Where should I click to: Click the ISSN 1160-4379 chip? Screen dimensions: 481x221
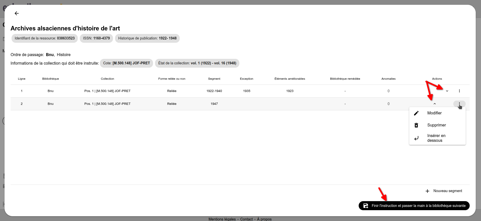pos(96,38)
